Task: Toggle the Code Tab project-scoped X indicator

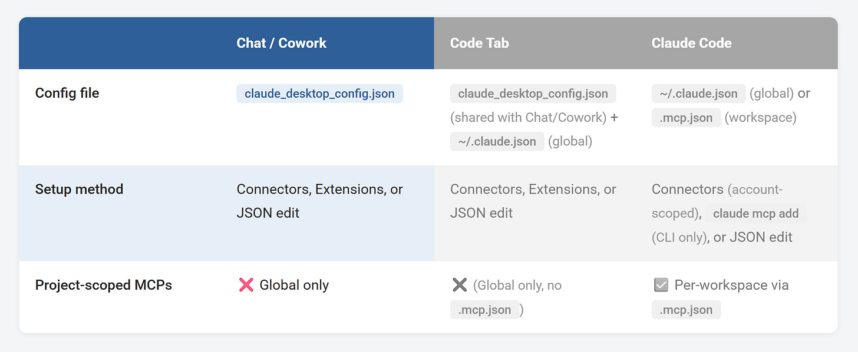Action: [461, 284]
